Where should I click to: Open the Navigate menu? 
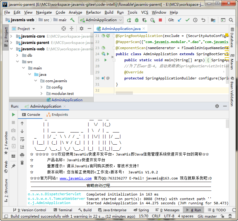click(44, 12)
